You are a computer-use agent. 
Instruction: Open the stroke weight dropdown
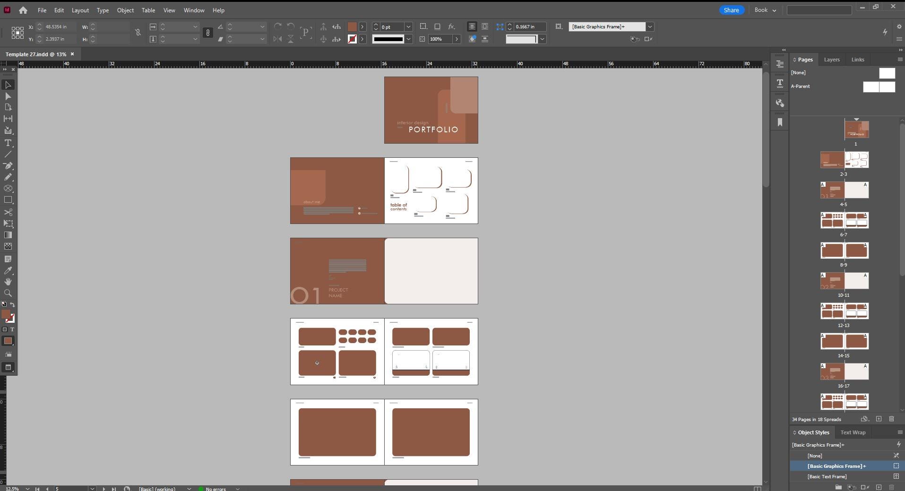tap(408, 27)
